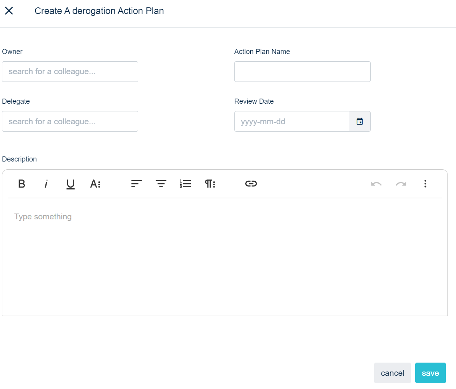The image size is (456, 389).
Task: Expand more editor options (three dots)
Action: [x=425, y=184]
